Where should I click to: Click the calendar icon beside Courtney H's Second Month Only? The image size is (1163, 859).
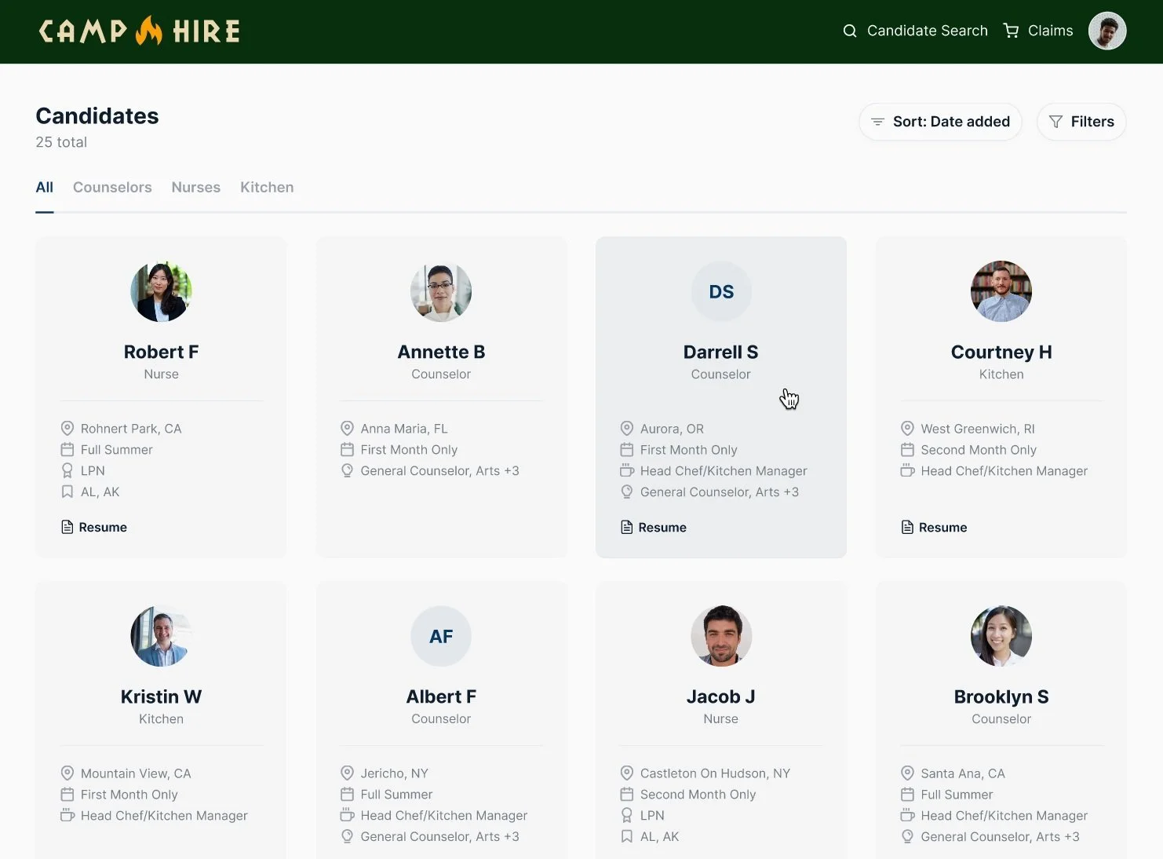tap(907, 450)
